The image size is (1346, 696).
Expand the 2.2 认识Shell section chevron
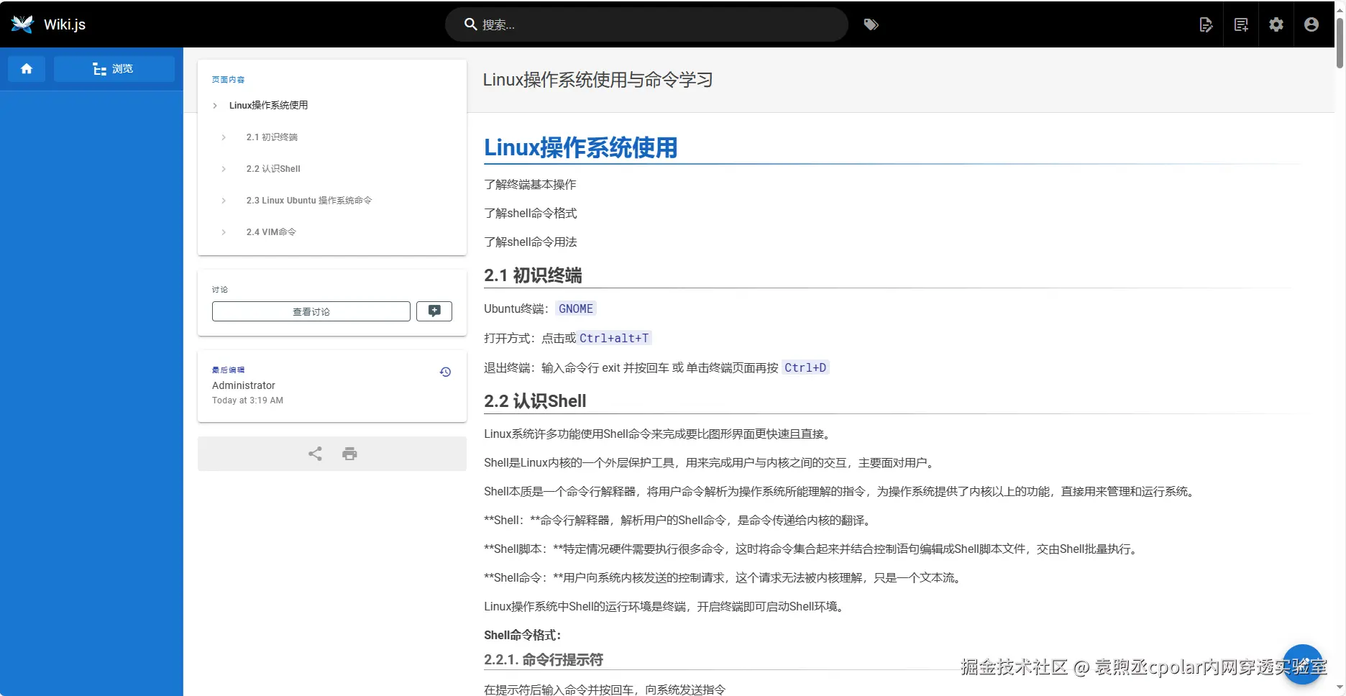click(x=223, y=168)
